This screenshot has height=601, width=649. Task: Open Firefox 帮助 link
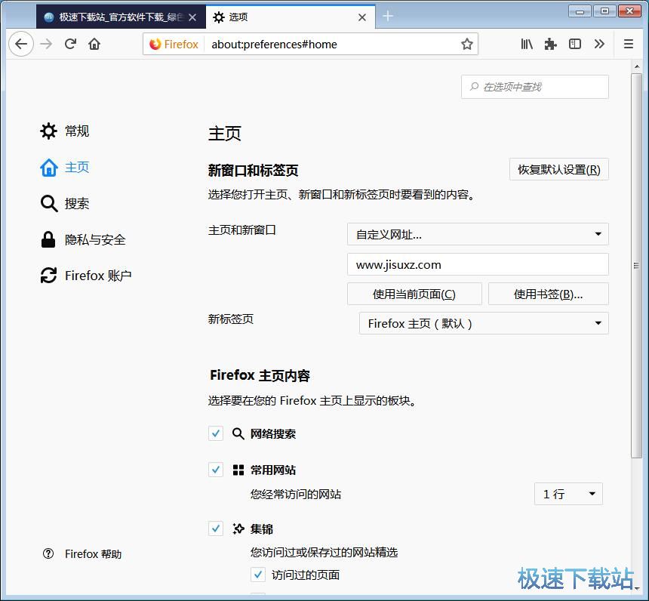93,553
